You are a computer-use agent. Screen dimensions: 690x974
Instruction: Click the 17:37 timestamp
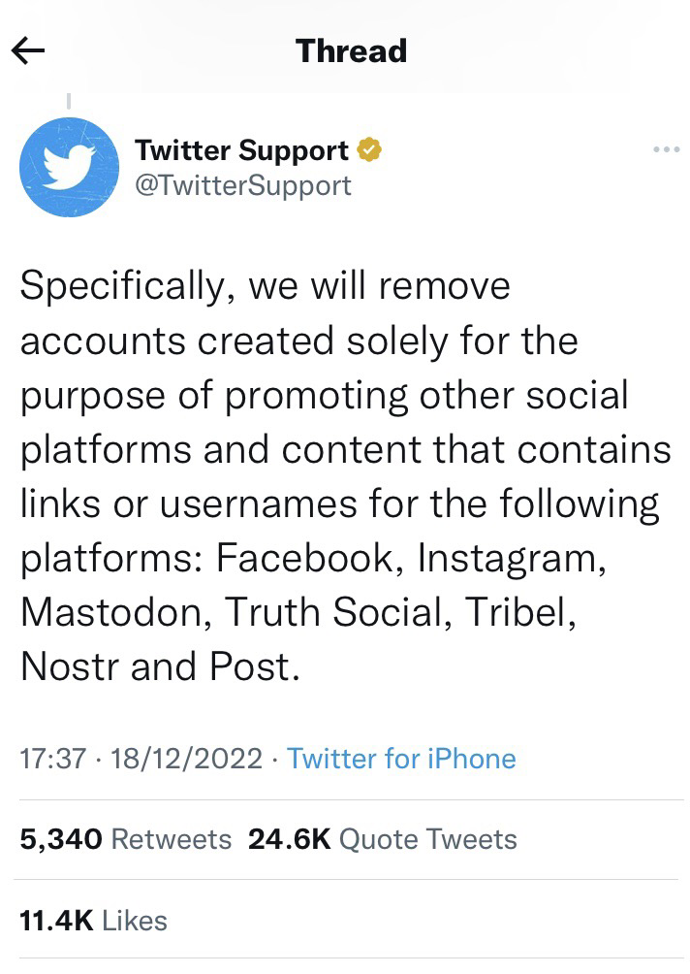[x=52, y=759]
